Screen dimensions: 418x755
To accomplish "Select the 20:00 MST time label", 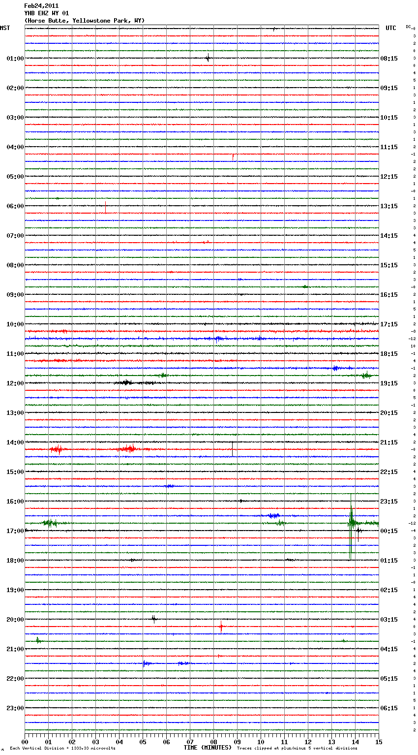I will 15,620.
